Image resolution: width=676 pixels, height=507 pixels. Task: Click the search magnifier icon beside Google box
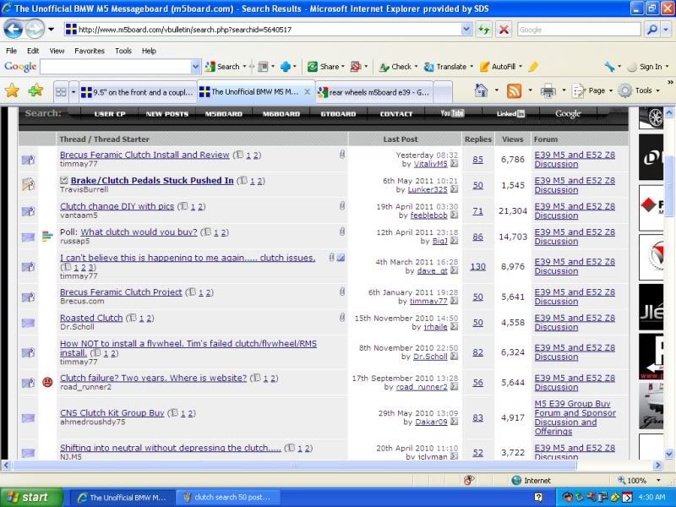click(651, 30)
